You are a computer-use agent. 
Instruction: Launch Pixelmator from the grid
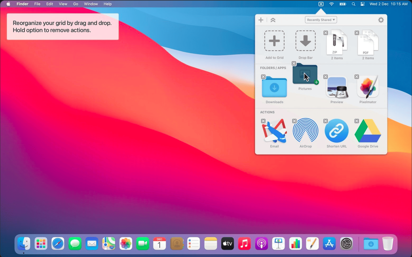coord(368,90)
